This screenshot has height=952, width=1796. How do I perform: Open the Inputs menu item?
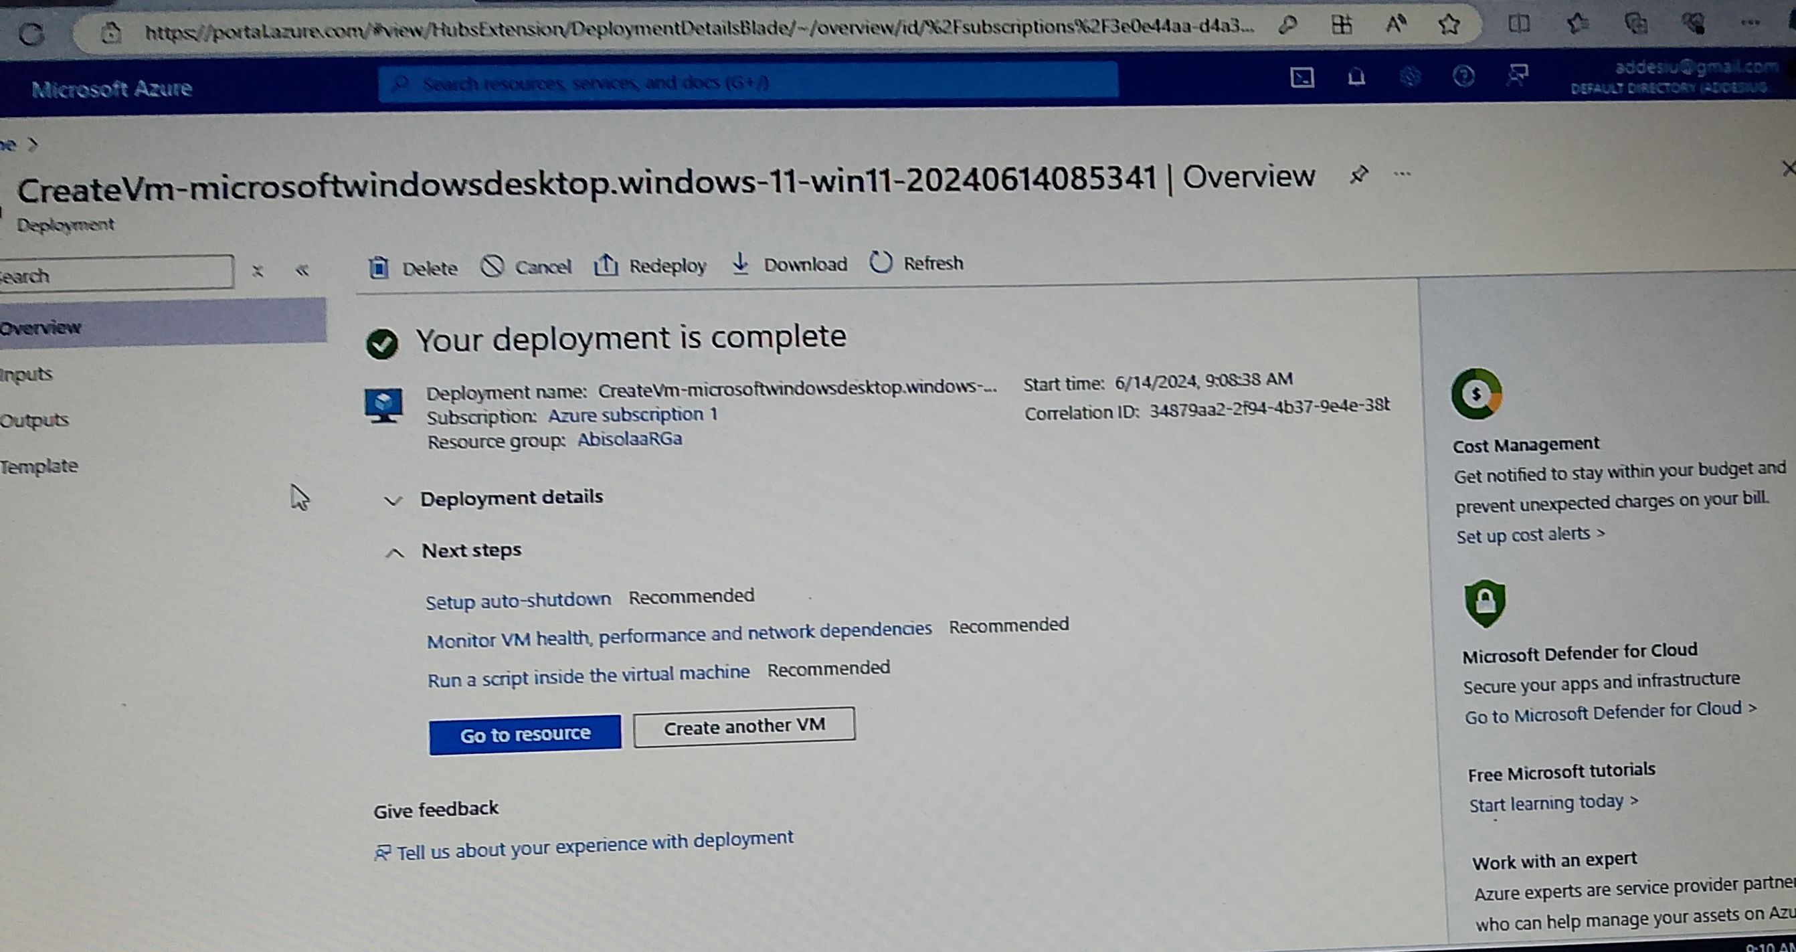[27, 374]
